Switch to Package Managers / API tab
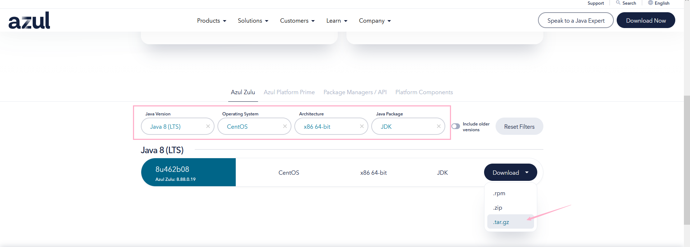This screenshot has height=247, width=690. coord(355,92)
